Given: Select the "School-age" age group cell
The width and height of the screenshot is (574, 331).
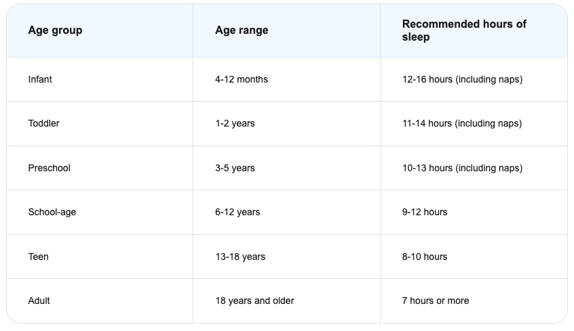Looking at the screenshot, I should click(x=52, y=212).
